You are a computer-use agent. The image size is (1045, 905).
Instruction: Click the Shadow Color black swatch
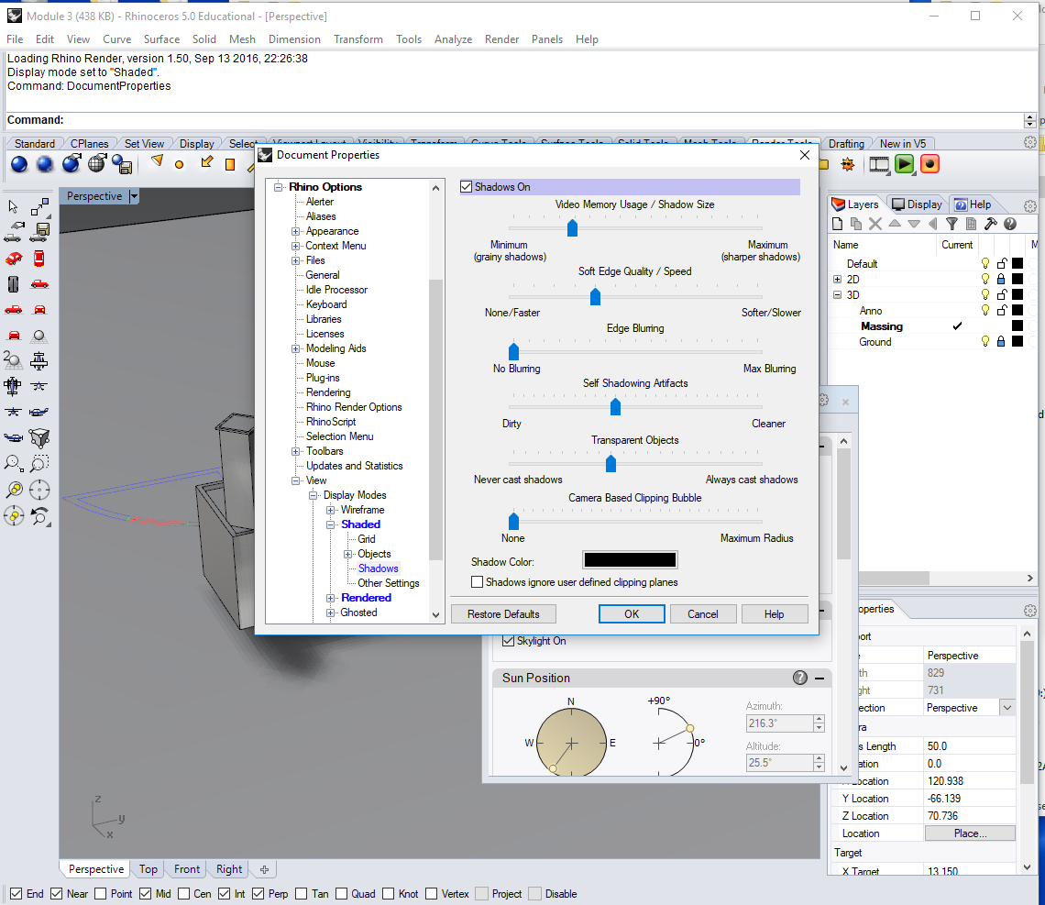[629, 560]
